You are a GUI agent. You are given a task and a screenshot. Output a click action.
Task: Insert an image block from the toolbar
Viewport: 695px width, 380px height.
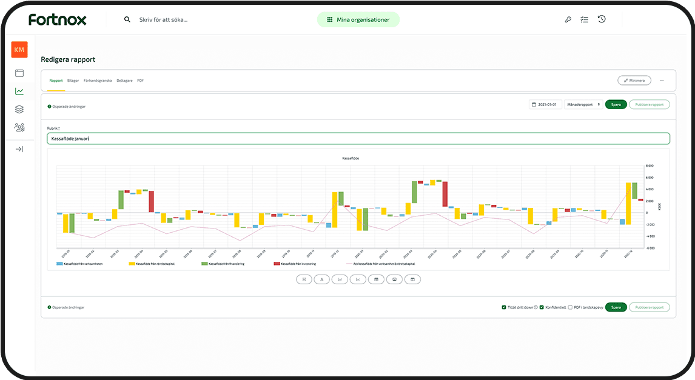(395, 279)
